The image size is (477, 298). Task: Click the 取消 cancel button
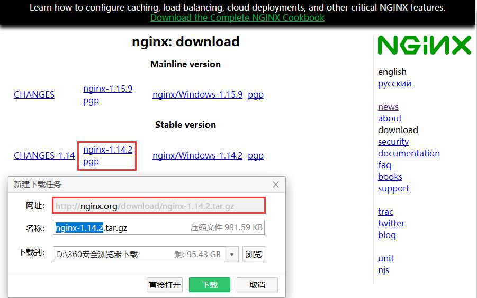click(257, 285)
